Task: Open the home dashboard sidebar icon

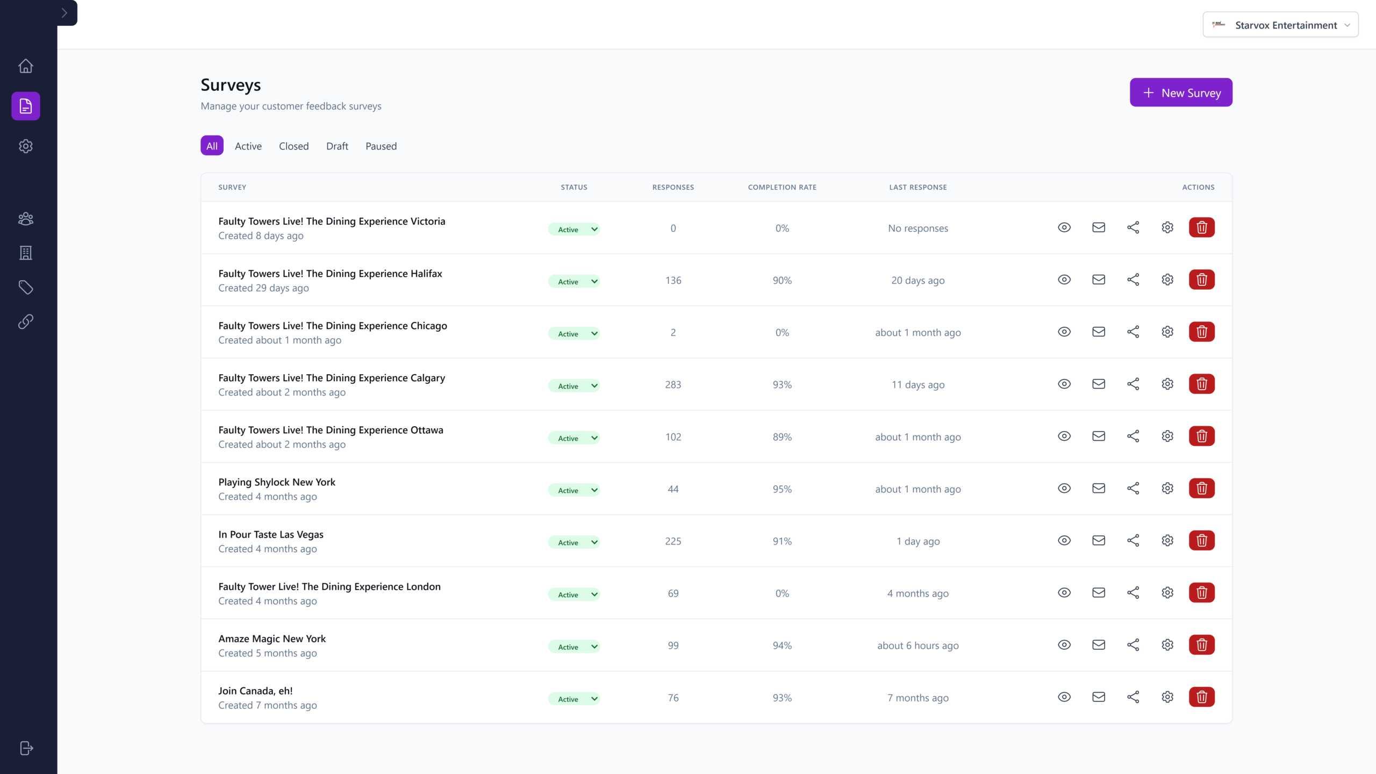Action: (25, 66)
